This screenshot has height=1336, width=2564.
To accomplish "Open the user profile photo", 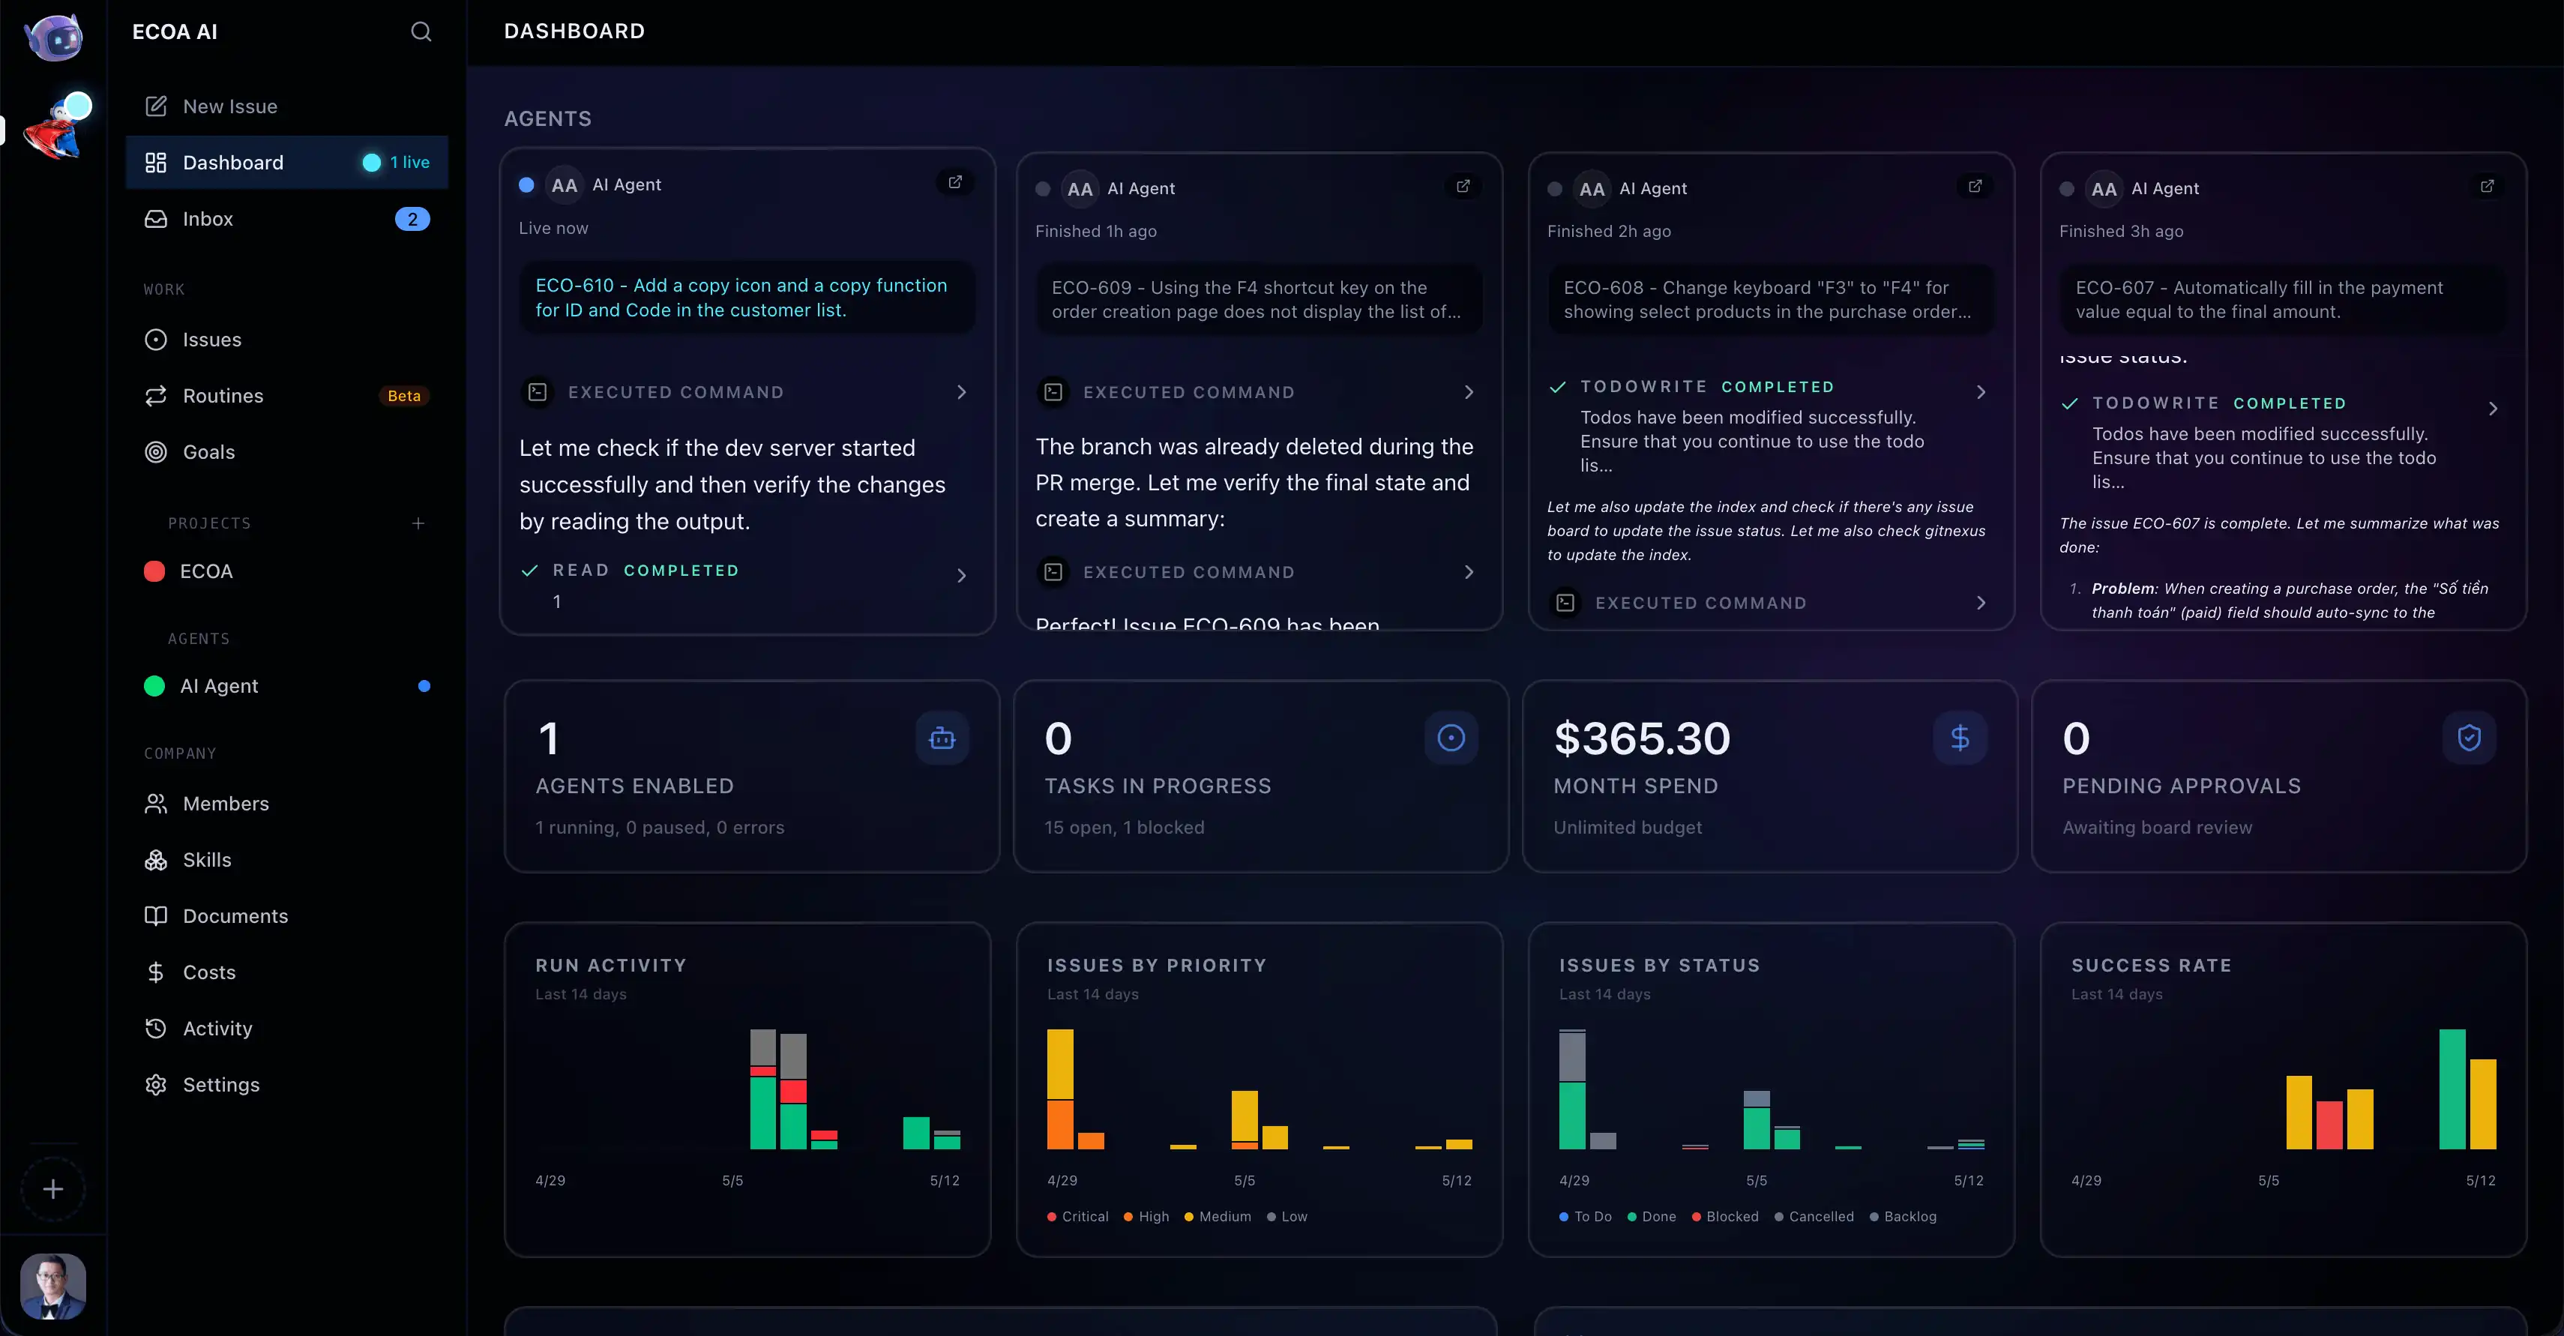I will 54,1287.
